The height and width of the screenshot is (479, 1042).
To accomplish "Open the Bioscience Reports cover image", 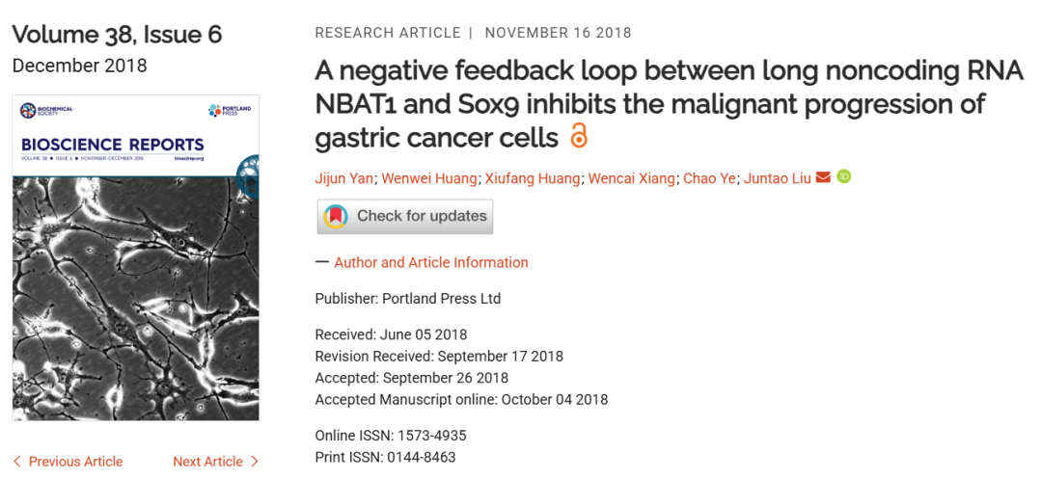I will 136,257.
